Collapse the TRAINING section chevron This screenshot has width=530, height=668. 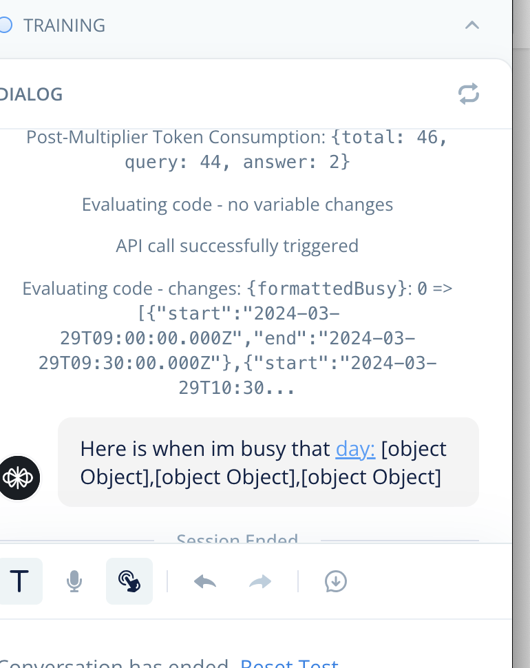tap(471, 25)
